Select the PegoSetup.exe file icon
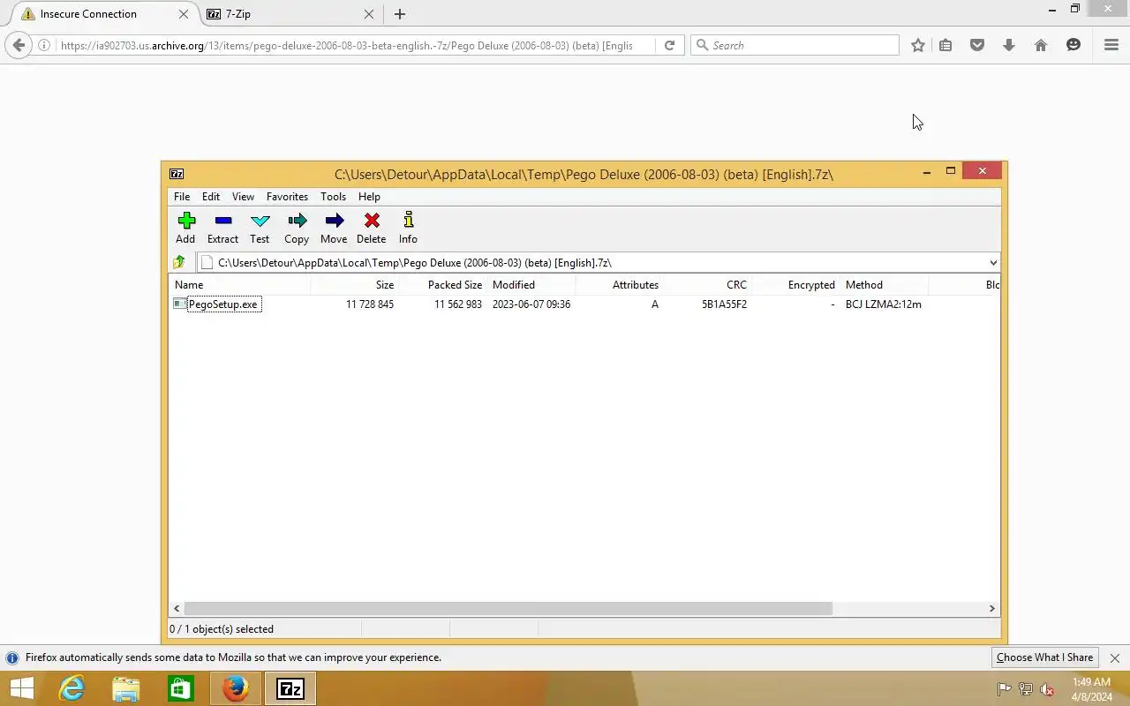1130x706 pixels. coord(180,304)
